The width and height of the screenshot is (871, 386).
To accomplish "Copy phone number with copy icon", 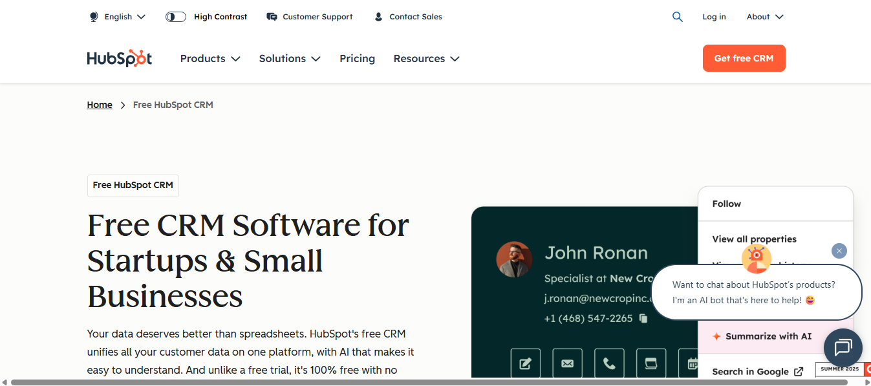I will tap(643, 318).
